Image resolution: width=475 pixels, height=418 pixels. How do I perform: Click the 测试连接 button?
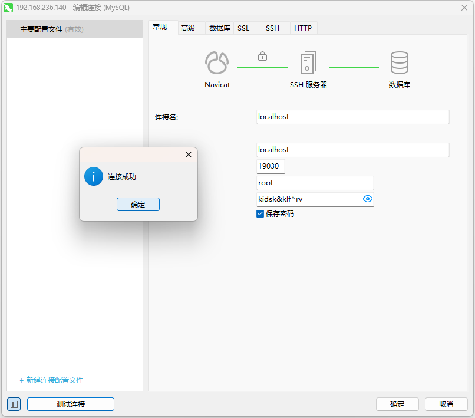click(71, 404)
